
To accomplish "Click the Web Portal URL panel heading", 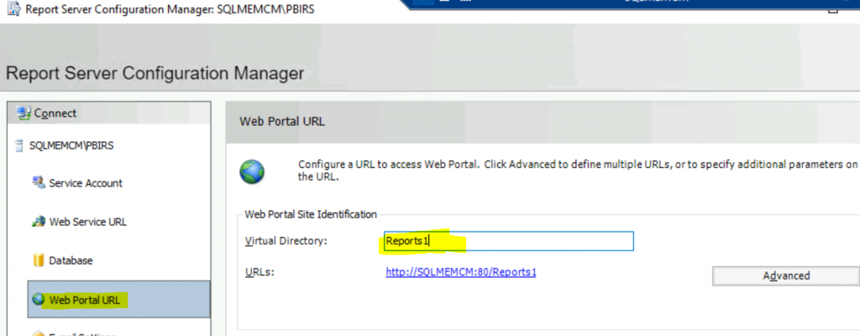I will pos(282,122).
